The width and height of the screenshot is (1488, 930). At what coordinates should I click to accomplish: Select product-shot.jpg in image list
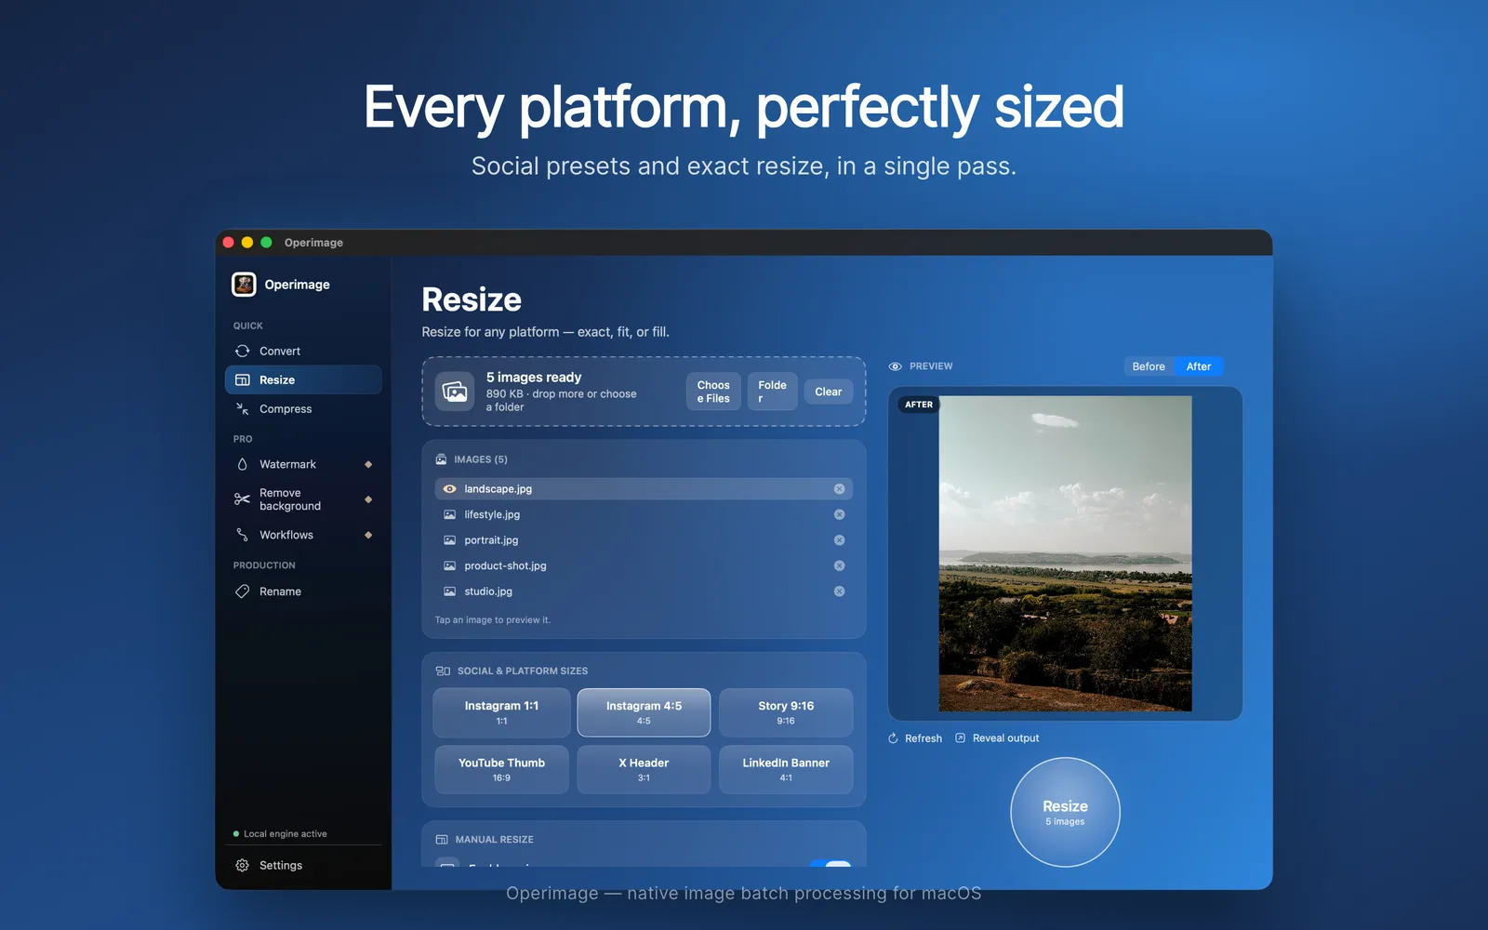coord(644,565)
